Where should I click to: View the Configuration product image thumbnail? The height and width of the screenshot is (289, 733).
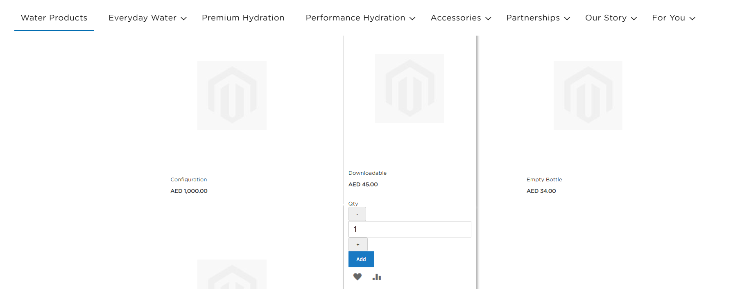tap(232, 95)
